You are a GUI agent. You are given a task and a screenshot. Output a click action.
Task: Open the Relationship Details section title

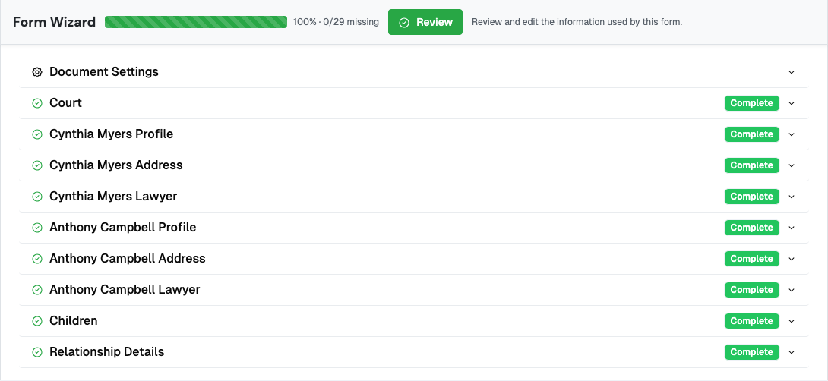point(106,352)
